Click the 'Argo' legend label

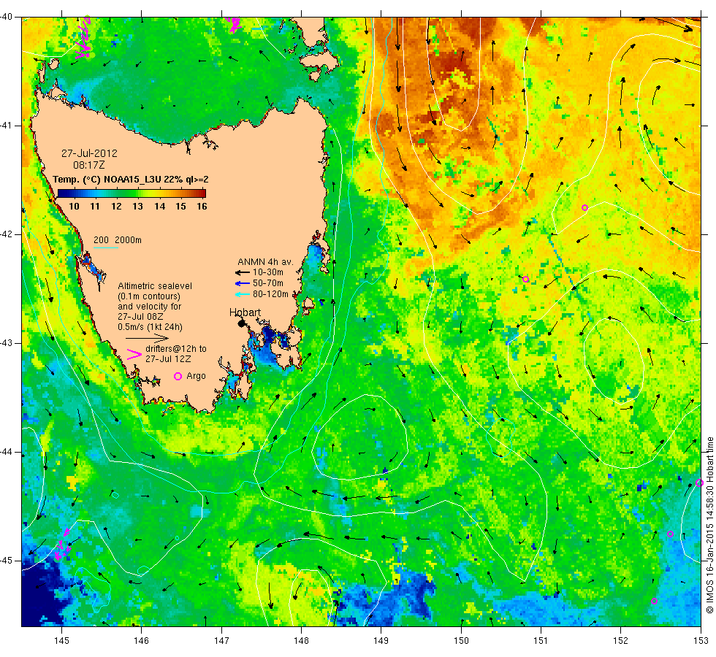(196, 376)
